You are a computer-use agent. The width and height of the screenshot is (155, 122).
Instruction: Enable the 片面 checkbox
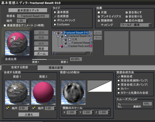click(99, 13)
